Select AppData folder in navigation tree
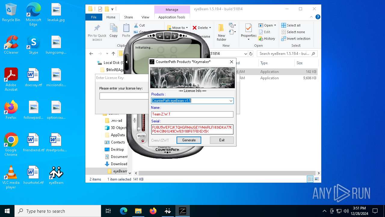 tap(118, 135)
